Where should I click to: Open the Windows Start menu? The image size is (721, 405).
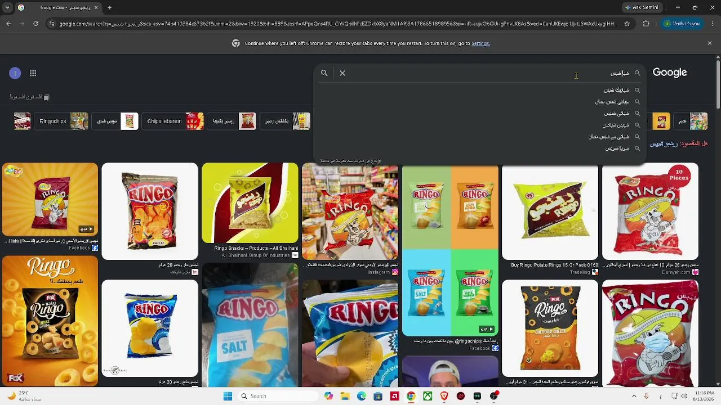[228, 396]
